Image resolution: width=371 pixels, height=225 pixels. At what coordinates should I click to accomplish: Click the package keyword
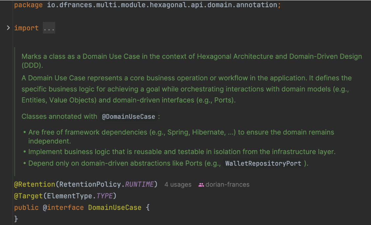[28, 5]
